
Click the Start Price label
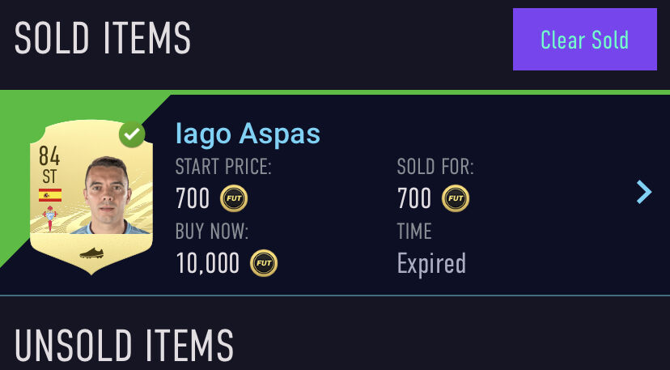223,168
